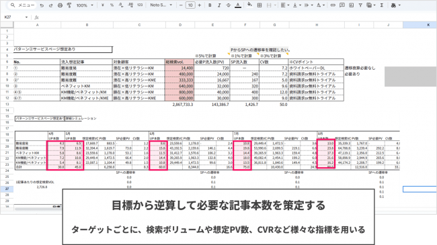
Task: Open the 100% zoom dropdown
Action: [85, 5]
